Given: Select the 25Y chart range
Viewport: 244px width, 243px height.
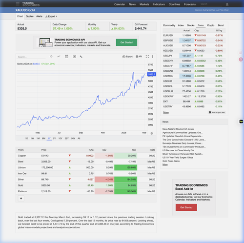Looking at the screenshot, I should pos(67,139).
